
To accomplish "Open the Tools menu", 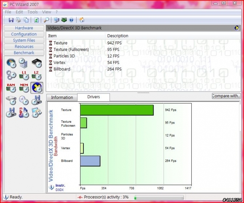I will 32,12.
